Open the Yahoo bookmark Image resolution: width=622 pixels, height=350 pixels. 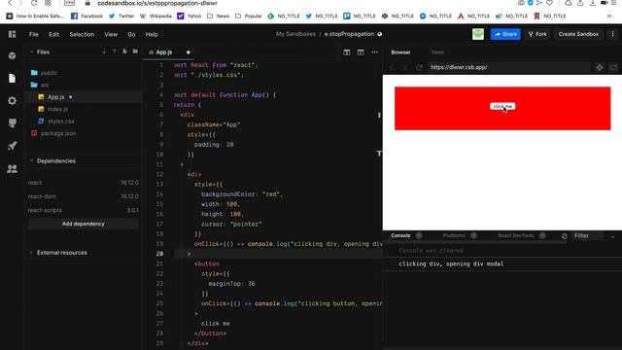(x=190, y=16)
